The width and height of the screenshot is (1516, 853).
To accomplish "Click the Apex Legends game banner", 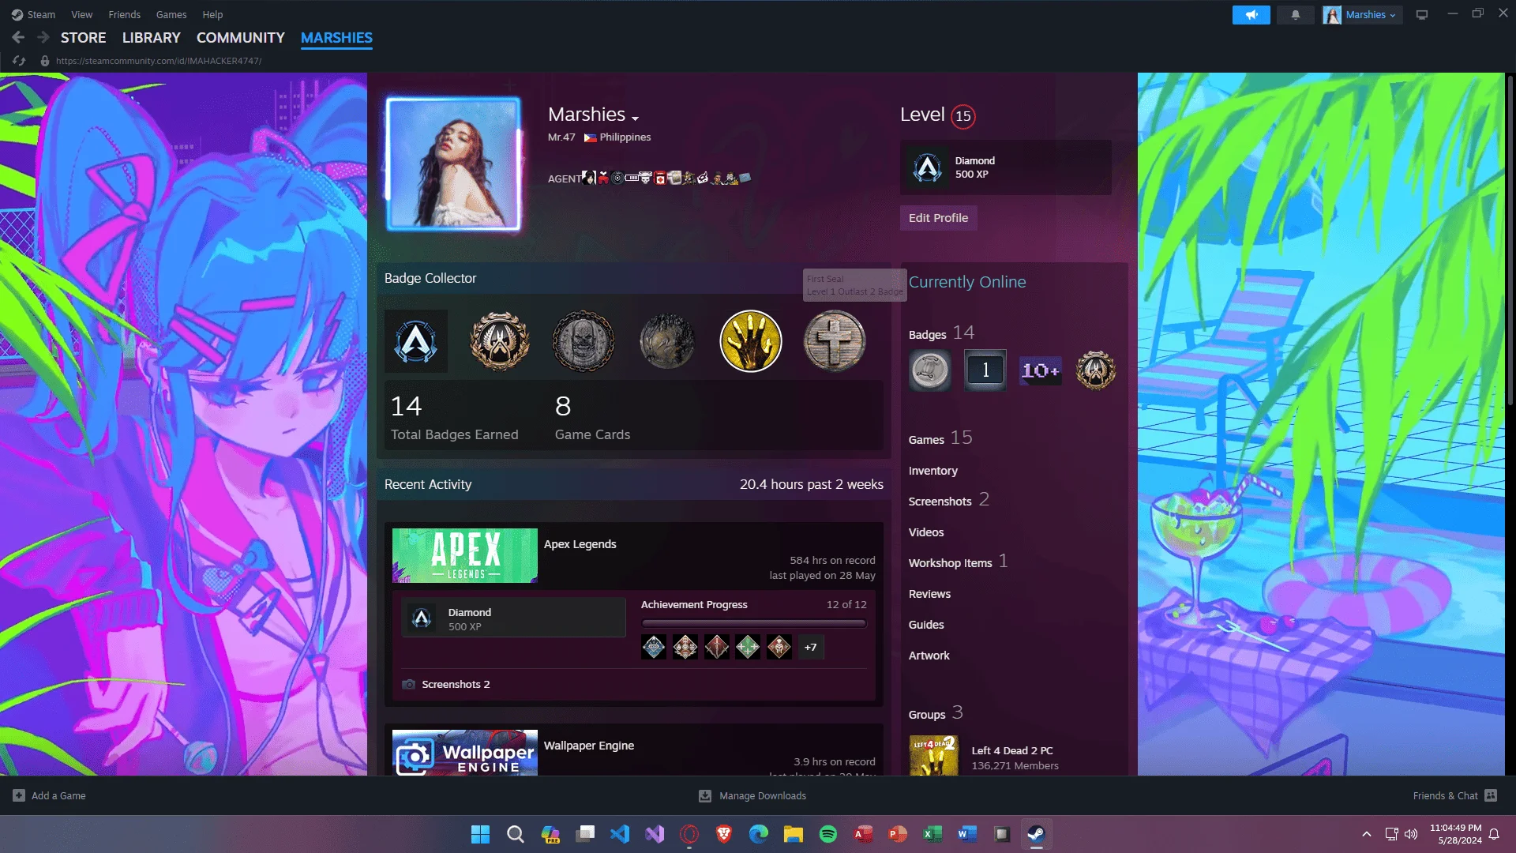I will click(464, 555).
